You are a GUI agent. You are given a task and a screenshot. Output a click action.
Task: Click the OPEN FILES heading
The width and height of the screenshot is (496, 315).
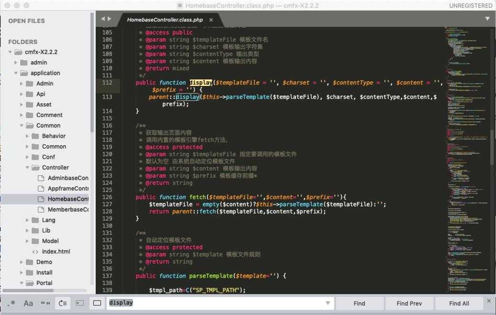pyautogui.click(x=27, y=21)
